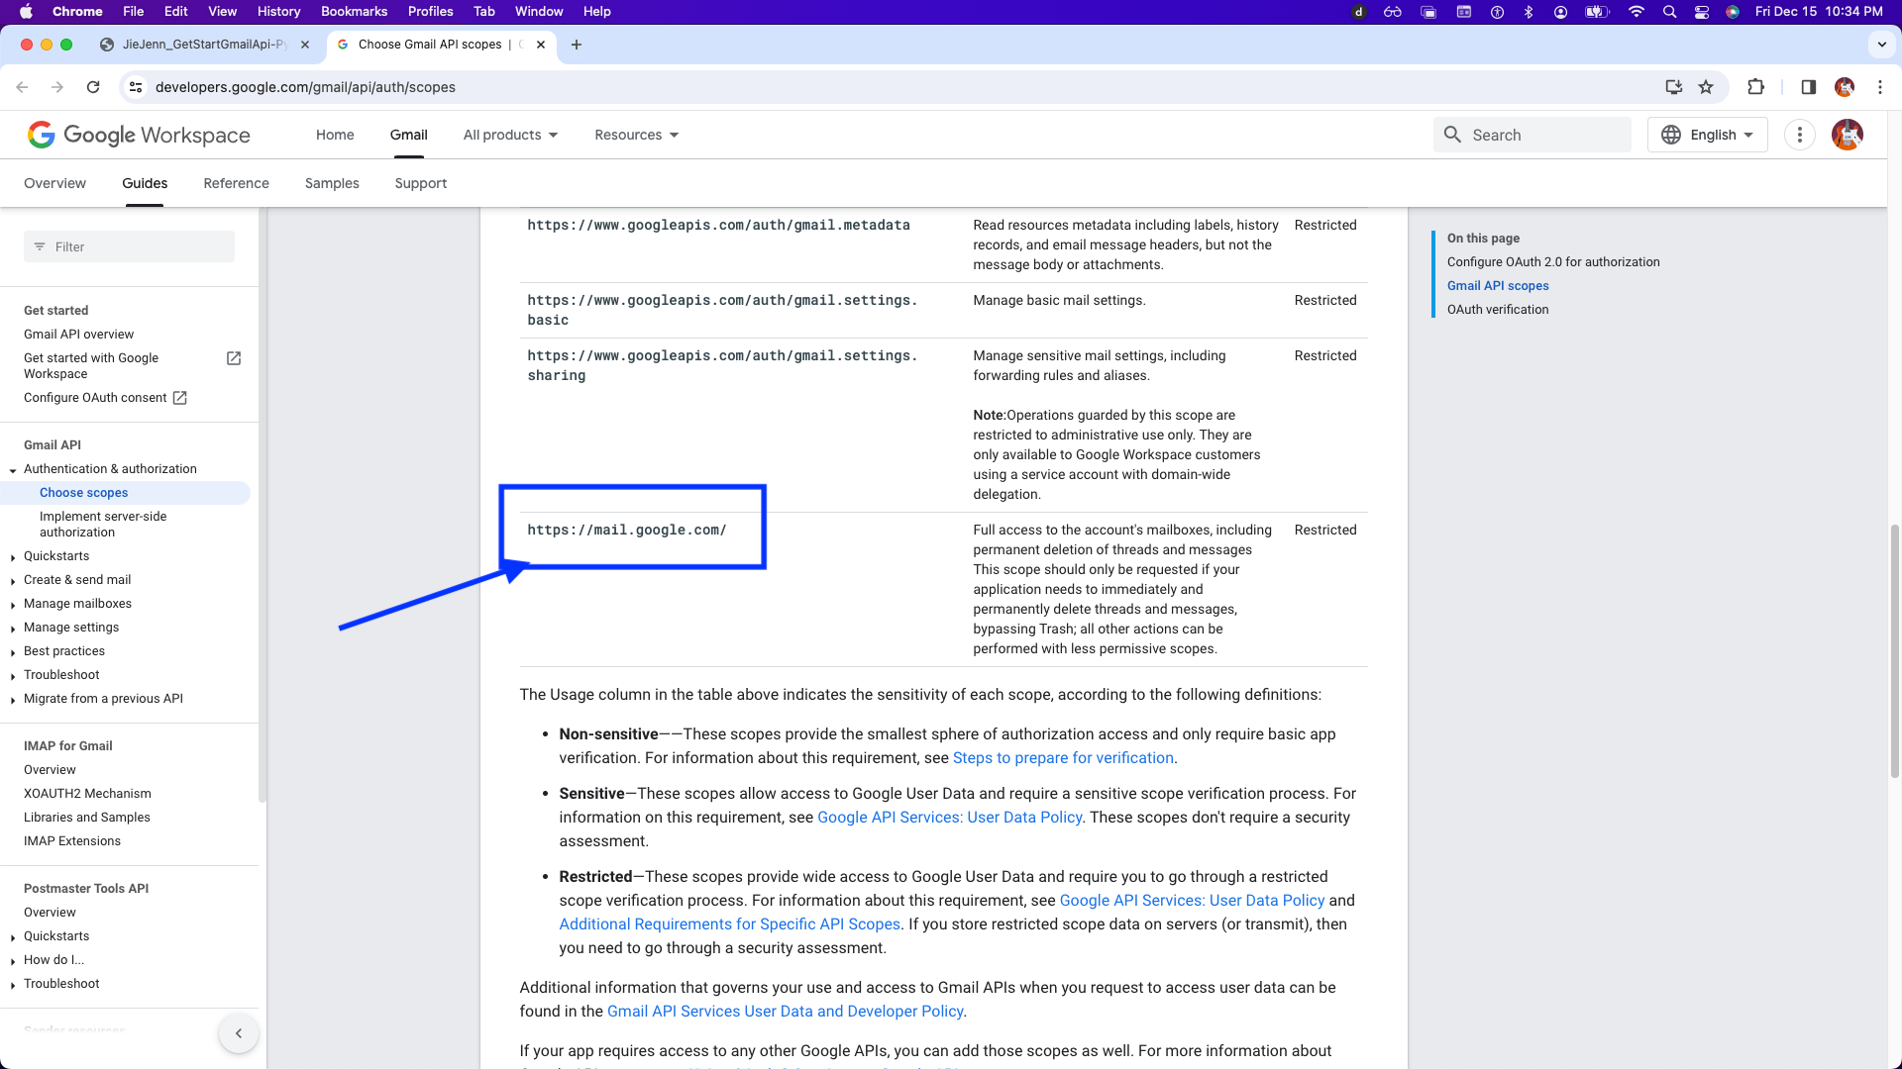Open the Chrome extensions puzzle icon
This screenshot has height=1069, width=1902.
(1756, 87)
